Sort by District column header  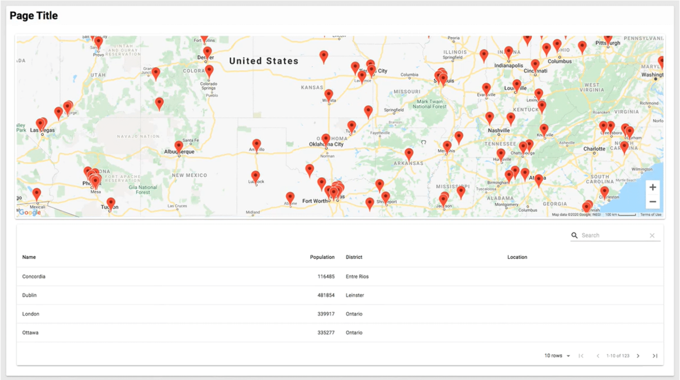click(x=354, y=257)
